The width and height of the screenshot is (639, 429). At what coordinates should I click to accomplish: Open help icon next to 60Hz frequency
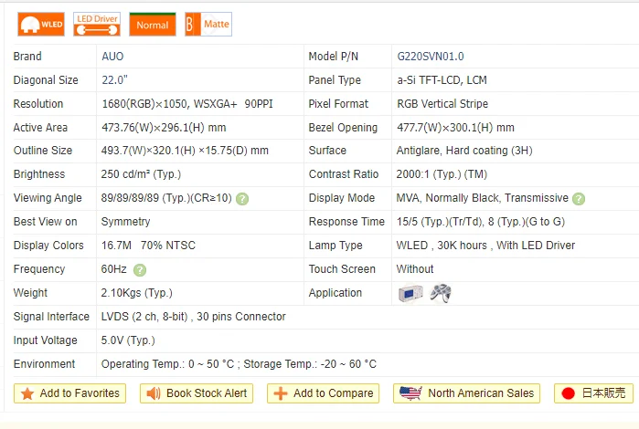click(140, 270)
